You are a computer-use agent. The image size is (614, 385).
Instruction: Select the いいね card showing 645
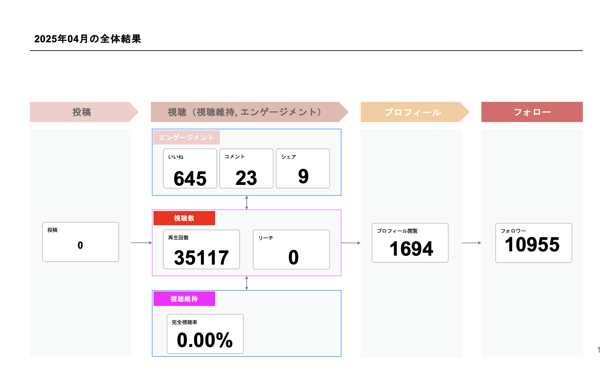pyautogui.click(x=190, y=169)
